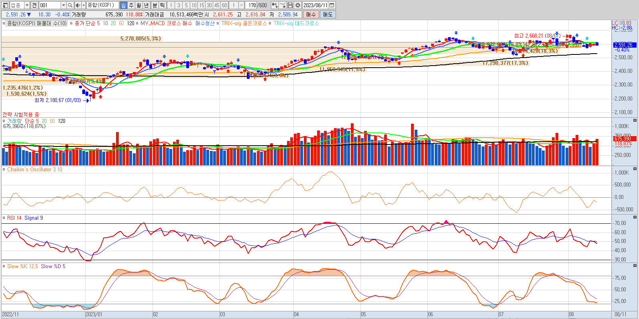639x319 pixels.
Task: Open the dropdown arrow next to speaker icon
Action: click(x=83, y=5)
